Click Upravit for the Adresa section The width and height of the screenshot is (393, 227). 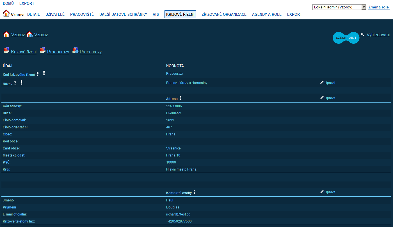[x=330, y=98]
